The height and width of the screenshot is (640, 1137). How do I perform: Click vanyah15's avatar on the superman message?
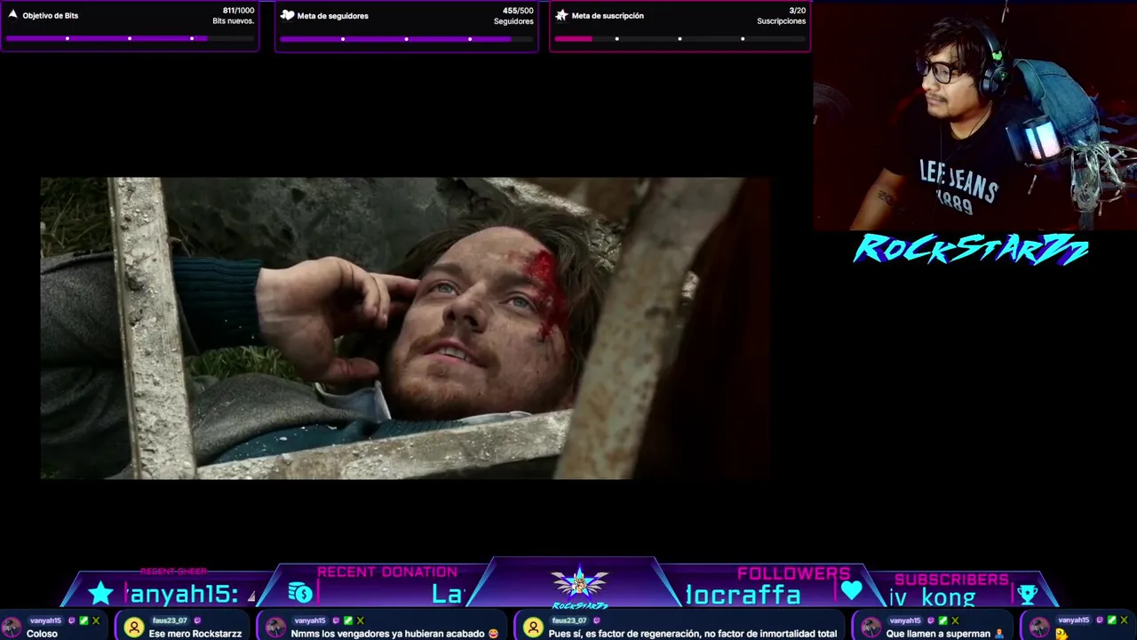[x=871, y=628]
